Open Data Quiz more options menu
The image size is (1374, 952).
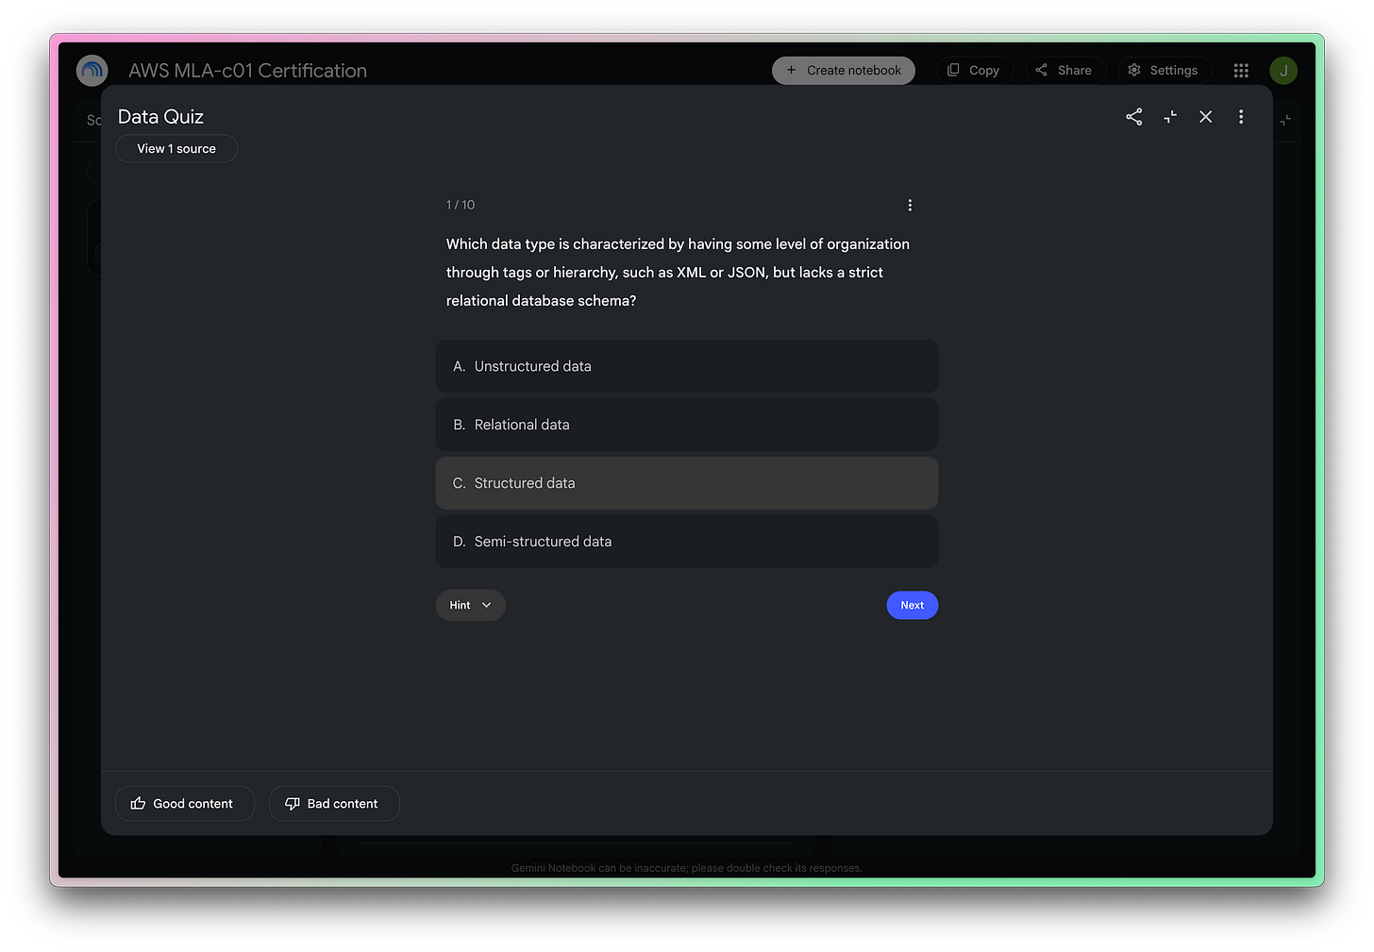1241,117
